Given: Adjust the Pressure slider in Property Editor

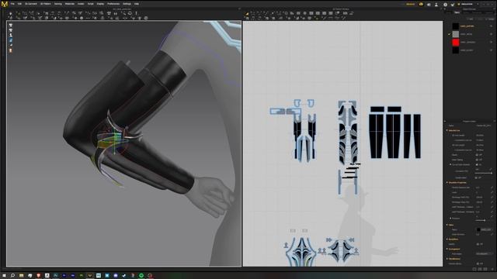Looking at the screenshot, I should [485, 220].
